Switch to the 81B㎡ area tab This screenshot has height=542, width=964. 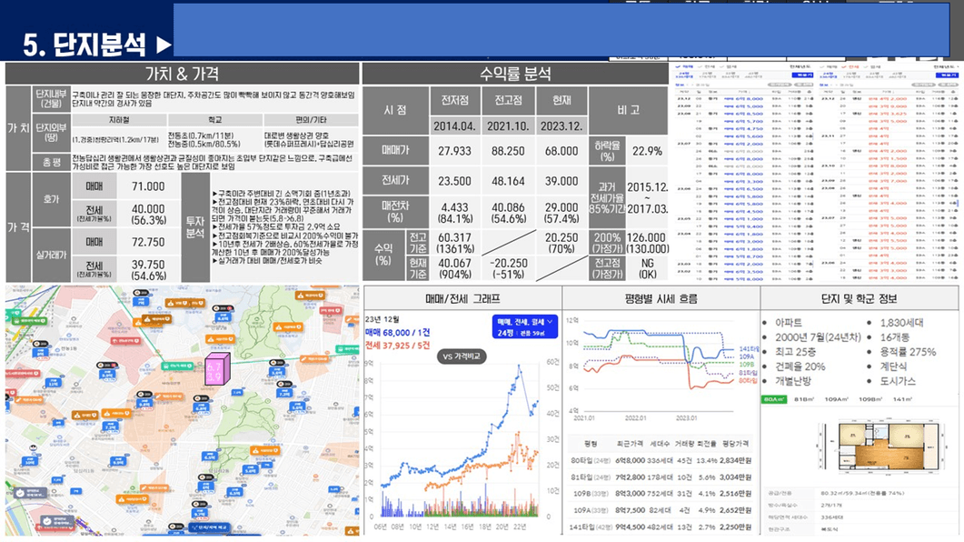[803, 399]
